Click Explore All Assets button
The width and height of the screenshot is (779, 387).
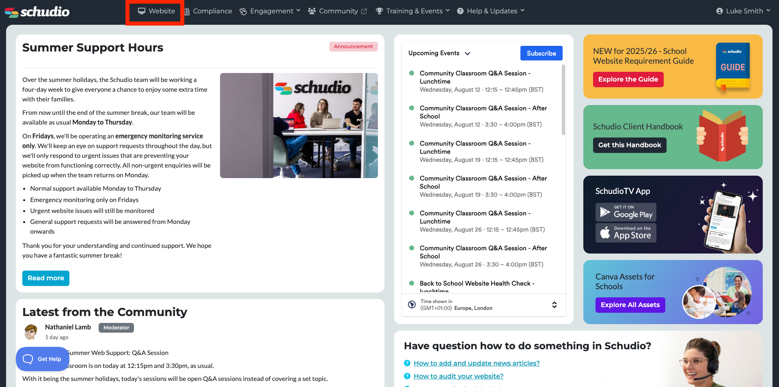pos(630,305)
